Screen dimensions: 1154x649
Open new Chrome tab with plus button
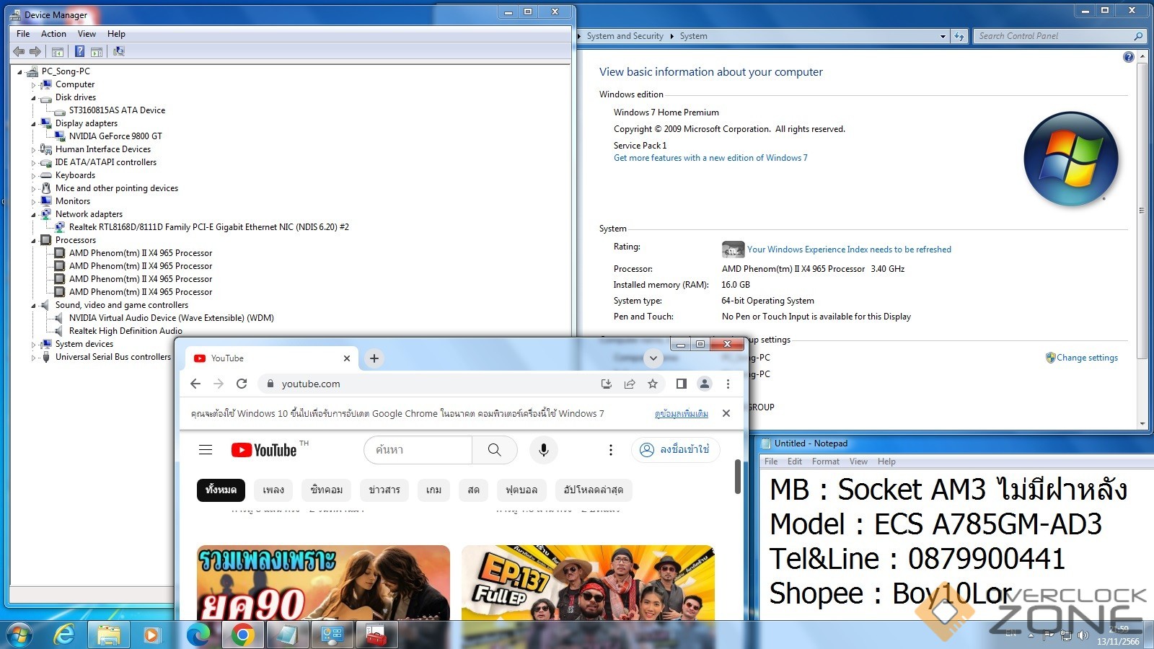374,358
